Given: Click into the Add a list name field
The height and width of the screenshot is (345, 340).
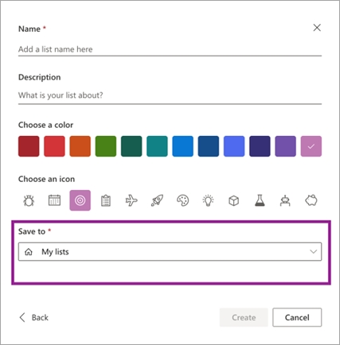Looking at the screenshot, I should 170,49.
